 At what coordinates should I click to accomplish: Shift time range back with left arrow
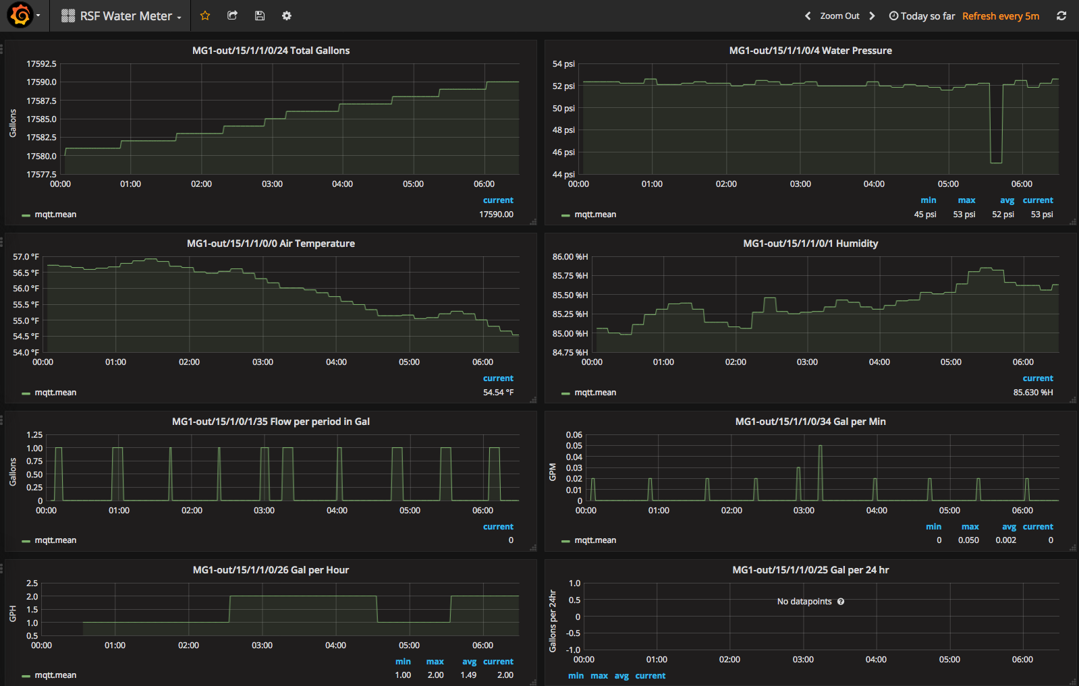[807, 16]
